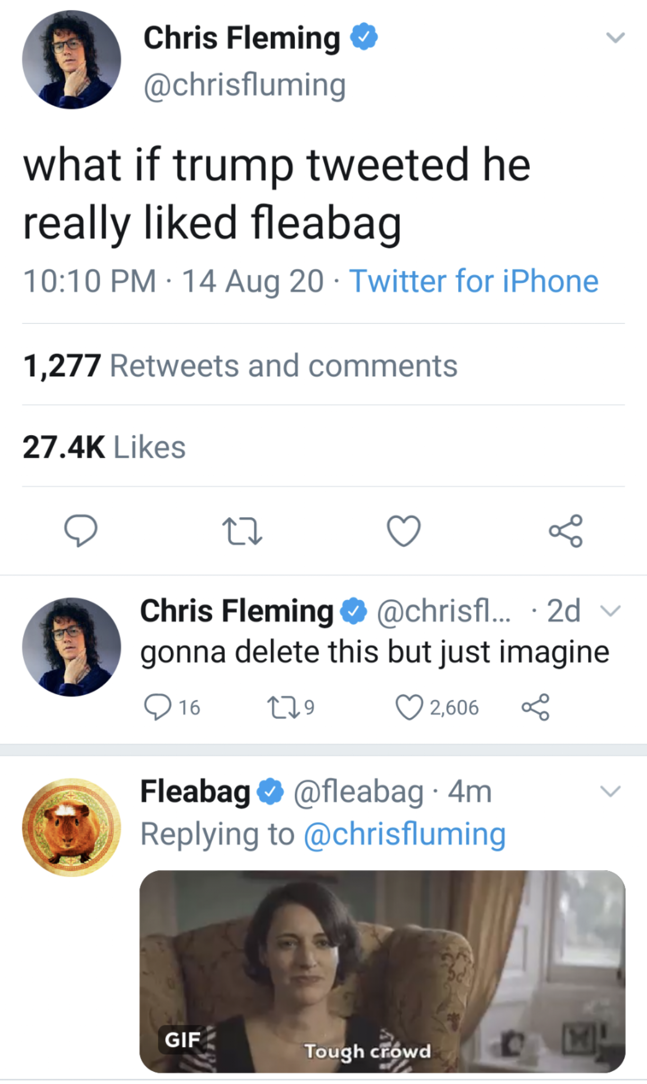The height and width of the screenshot is (1084, 647).
Task: Open options chevron on Fleabag's reply
Action: (610, 791)
